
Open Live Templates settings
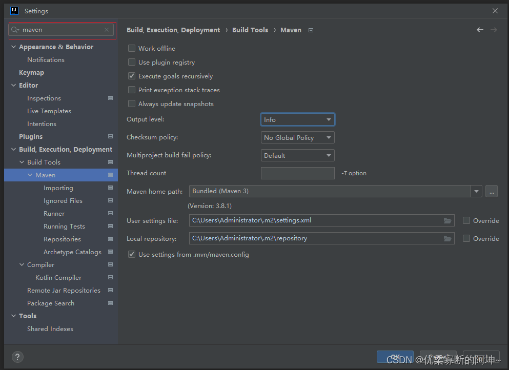pyautogui.click(x=49, y=111)
